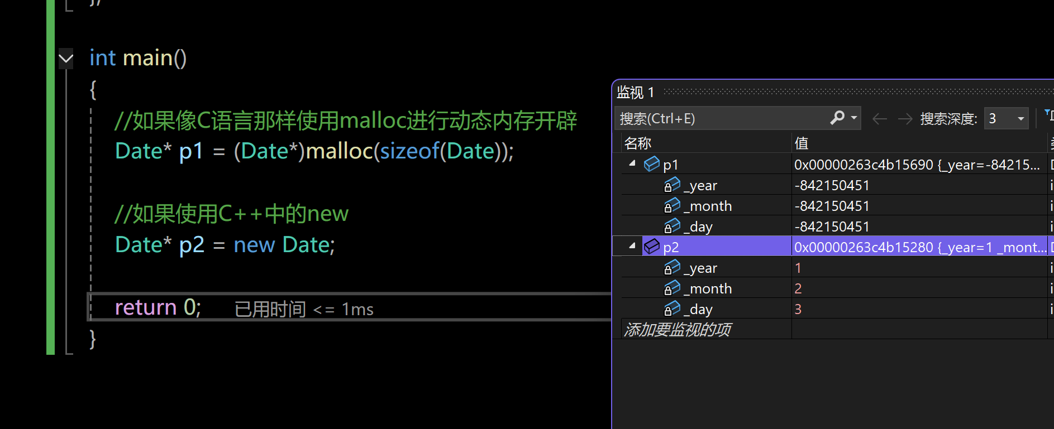Click the _day name under p2

698,309
